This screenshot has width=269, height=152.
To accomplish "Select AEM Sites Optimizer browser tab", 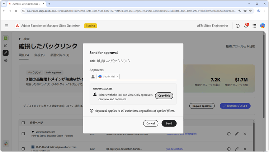I will pos(27,4).
